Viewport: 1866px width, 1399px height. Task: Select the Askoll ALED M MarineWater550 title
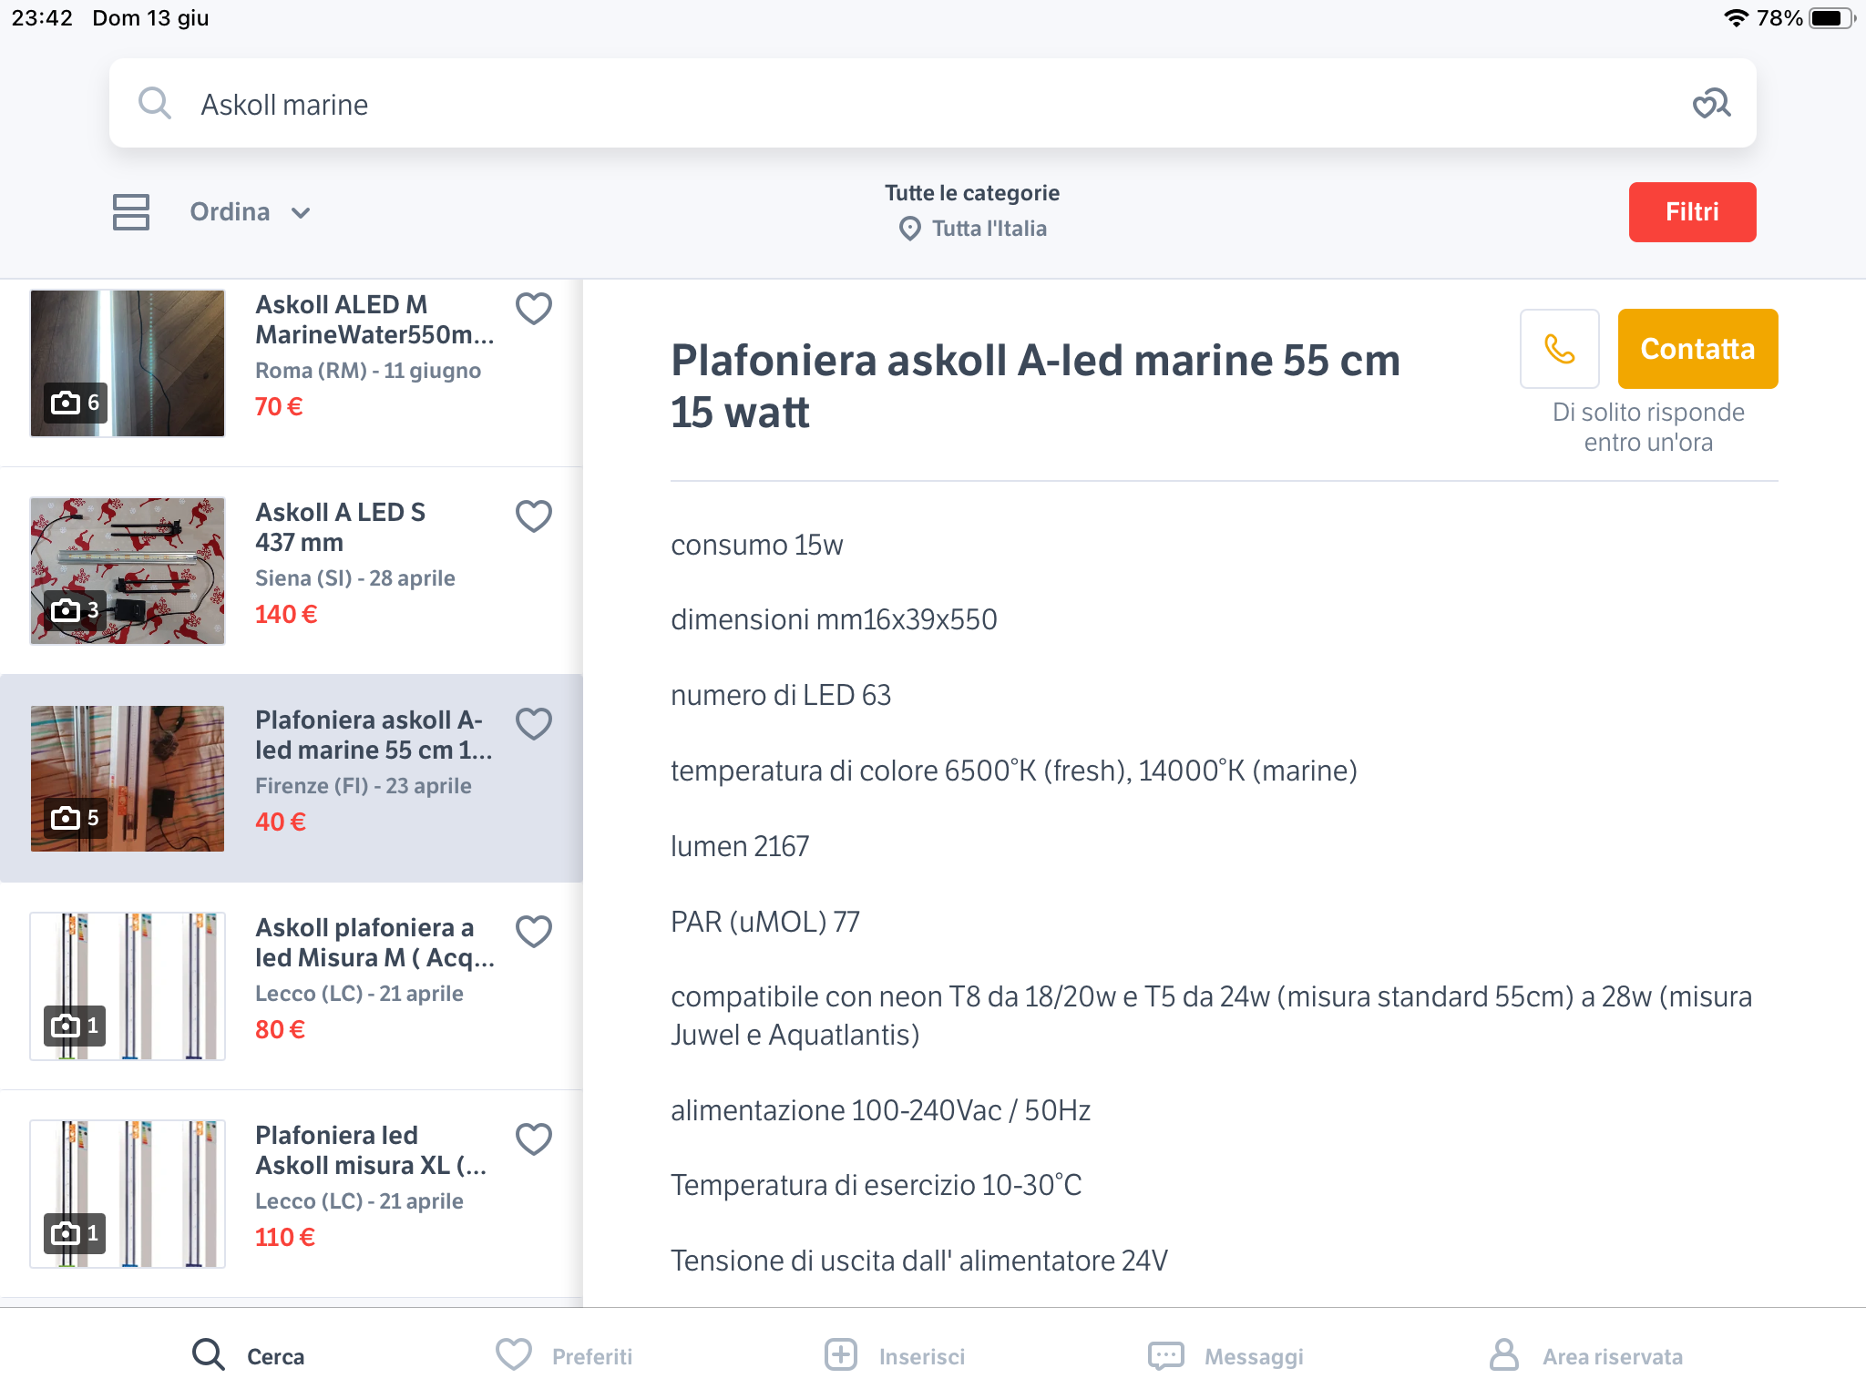pos(375,320)
